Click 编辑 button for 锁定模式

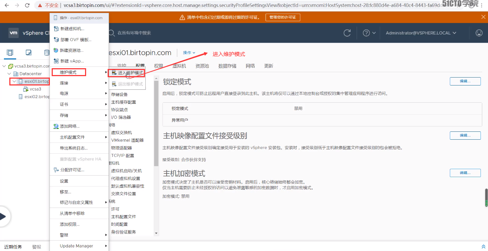(x=465, y=81)
